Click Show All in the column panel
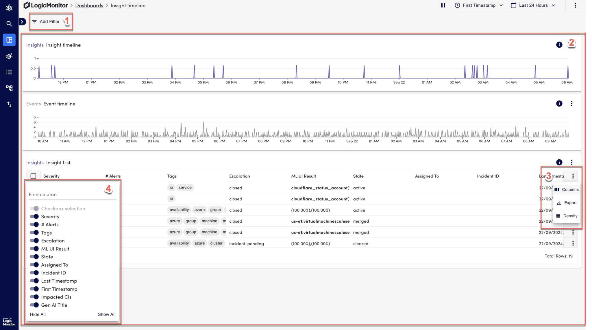This screenshot has width=592, height=330. click(x=107, y=314)
